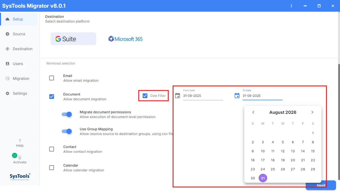340x191 pixels.
Task: Open the To Date calendar icon
Action: 237,95
